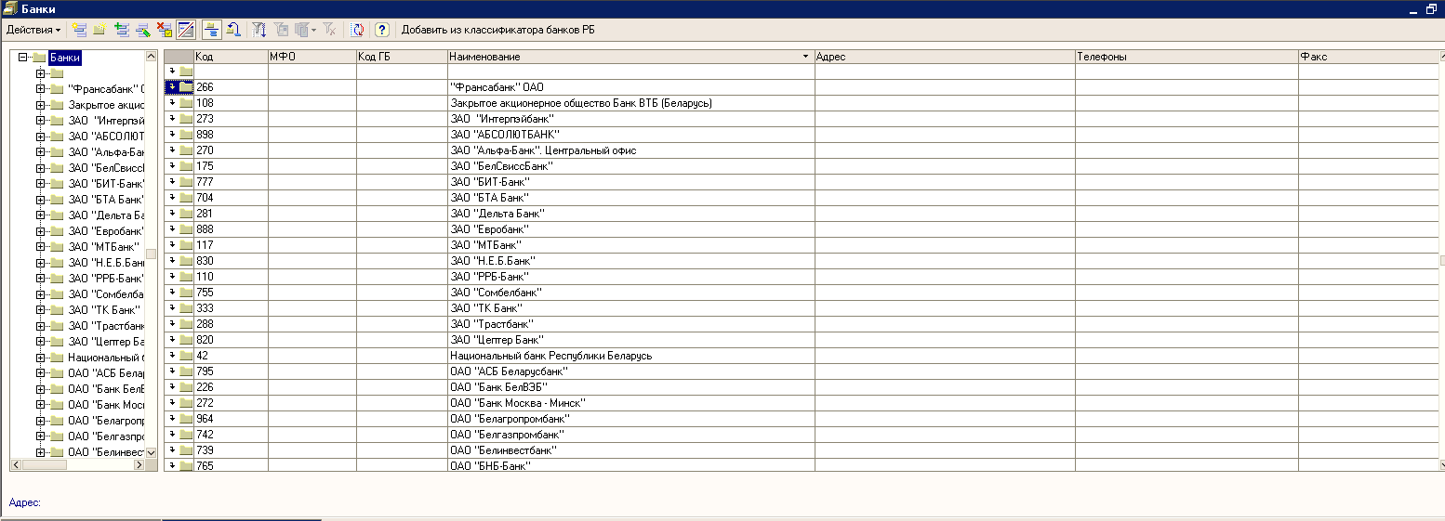Viewport: 1445px width, 521px height.
Task: Click folder icon in row with code 765
Action: click(x=186, y=466)
